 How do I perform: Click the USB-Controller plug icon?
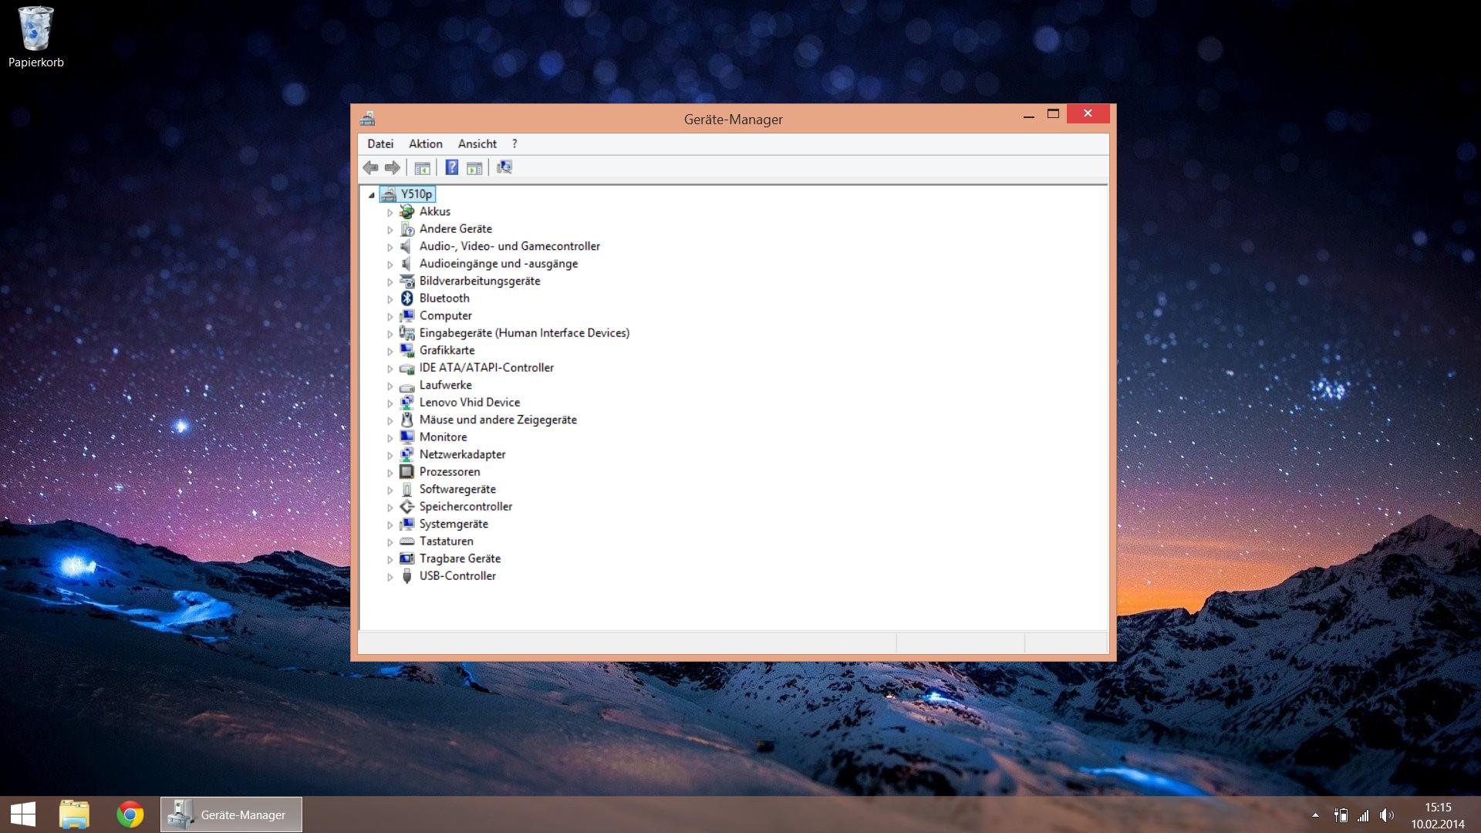(407, 576)
